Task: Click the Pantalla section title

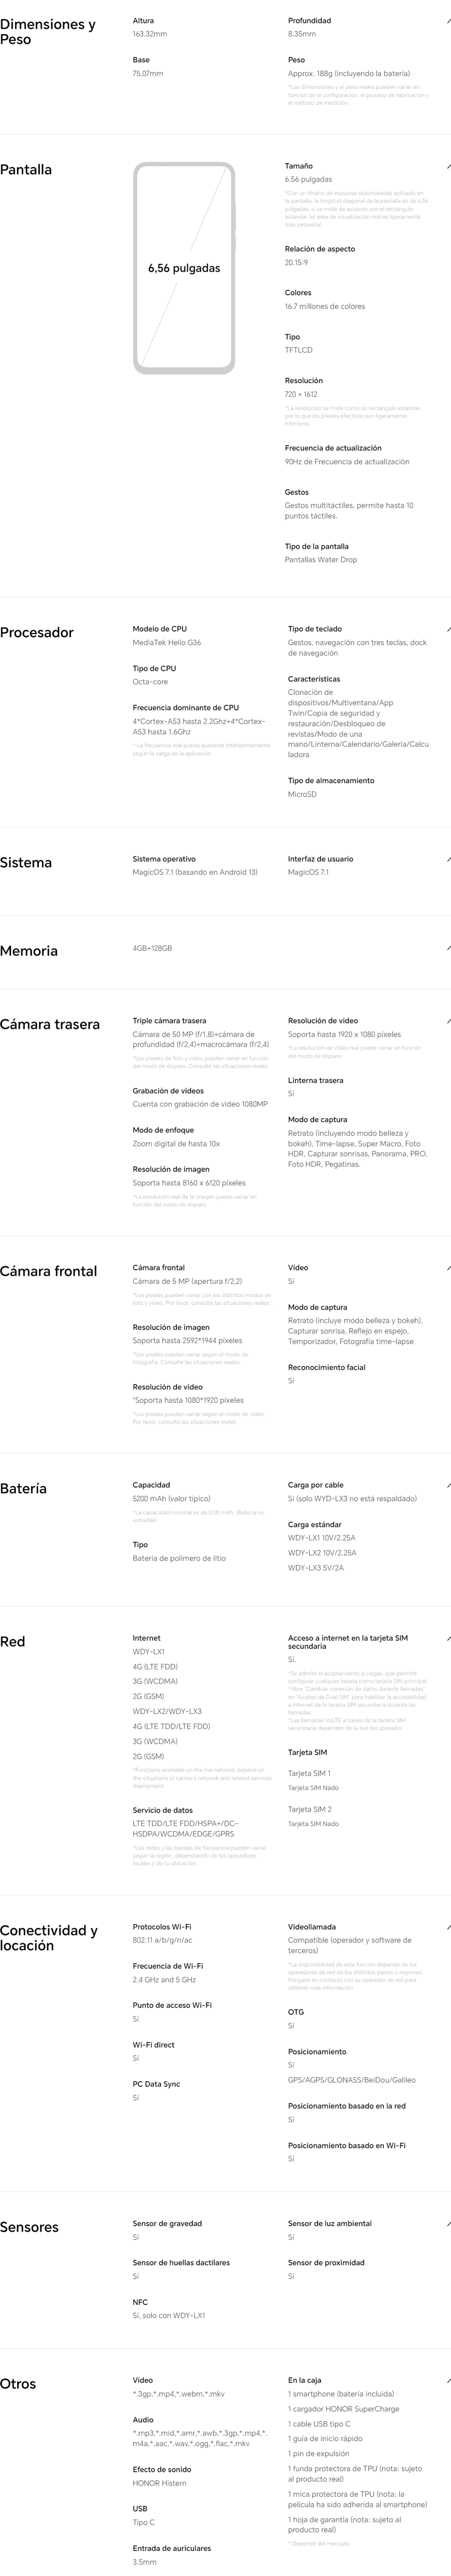Action: point(26,170)
